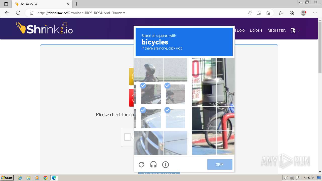Viewport: 322px width, 181px height.
Task: Open the Windows Start menu
Action: (x=7, y=178)
